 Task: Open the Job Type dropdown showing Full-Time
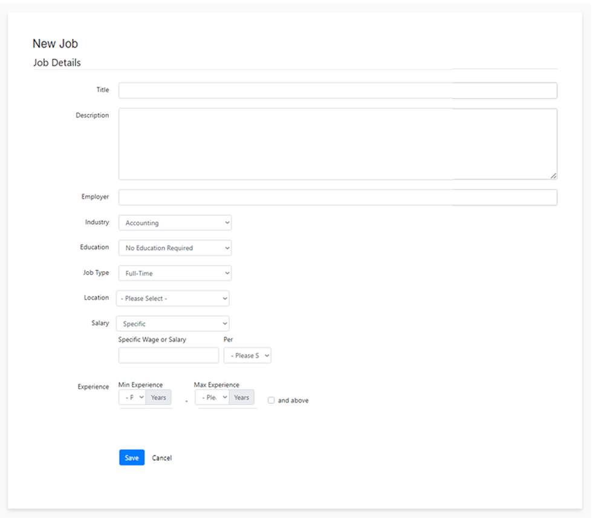click(x=175, y=273)
